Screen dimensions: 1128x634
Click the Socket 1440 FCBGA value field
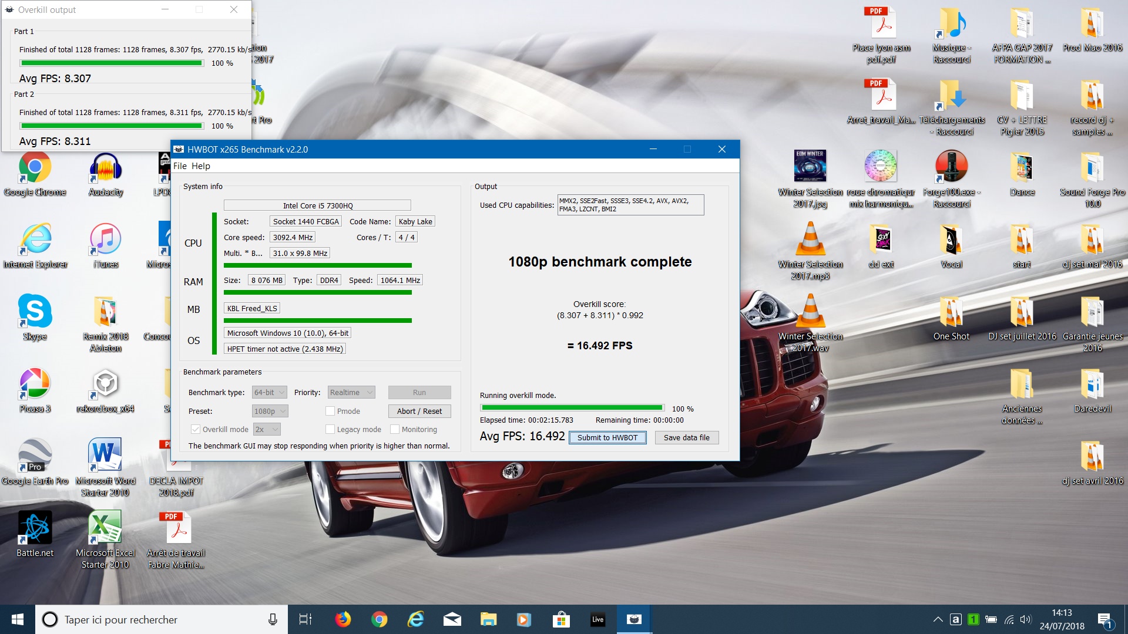click(x=306, y=222)
